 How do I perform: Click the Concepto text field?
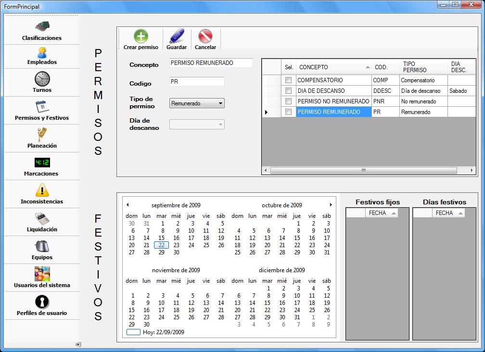coord(211,63)
